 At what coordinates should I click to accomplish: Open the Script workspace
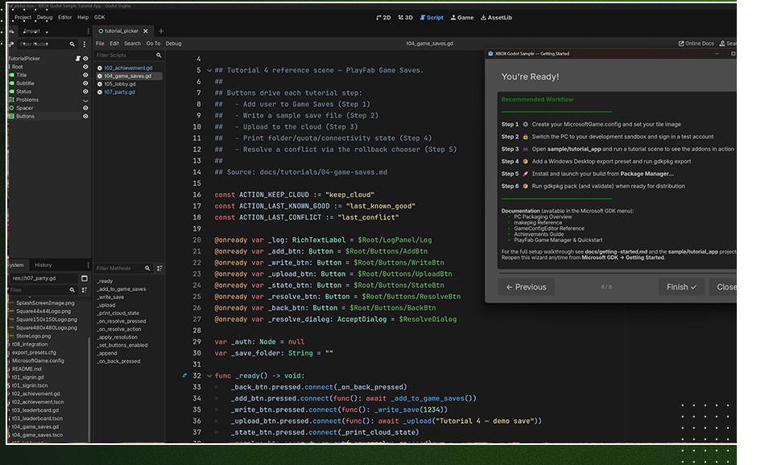pos(432,18)
